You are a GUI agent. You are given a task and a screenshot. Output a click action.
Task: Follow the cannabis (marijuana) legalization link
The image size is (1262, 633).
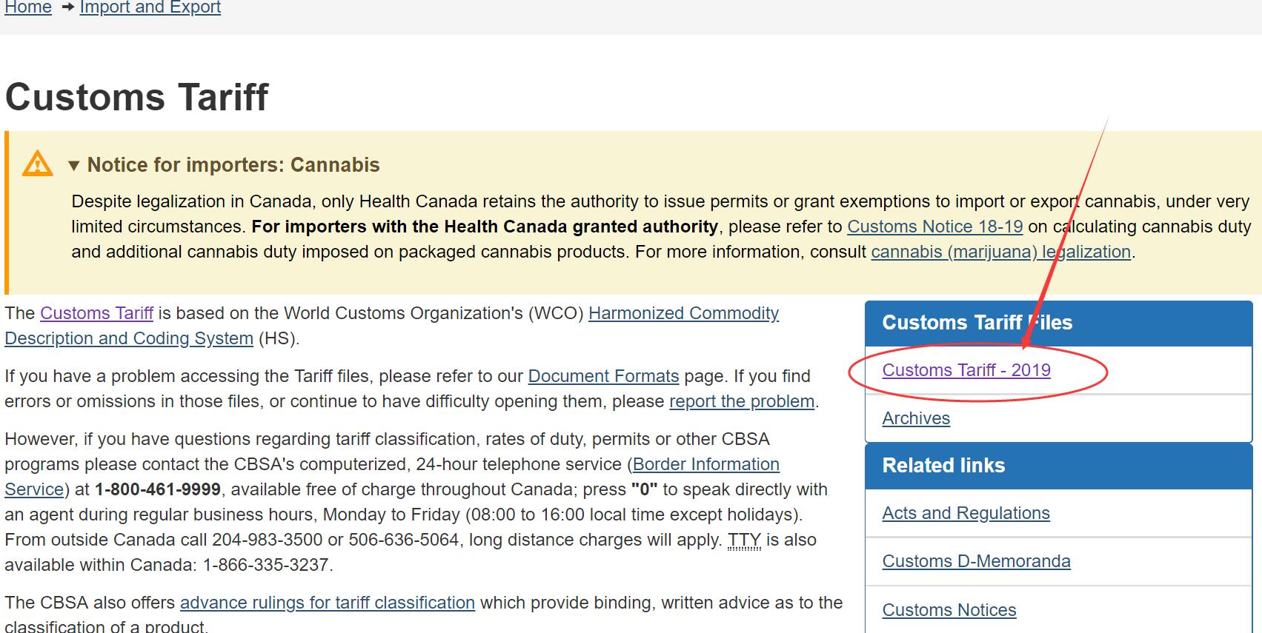[1000, 252]
